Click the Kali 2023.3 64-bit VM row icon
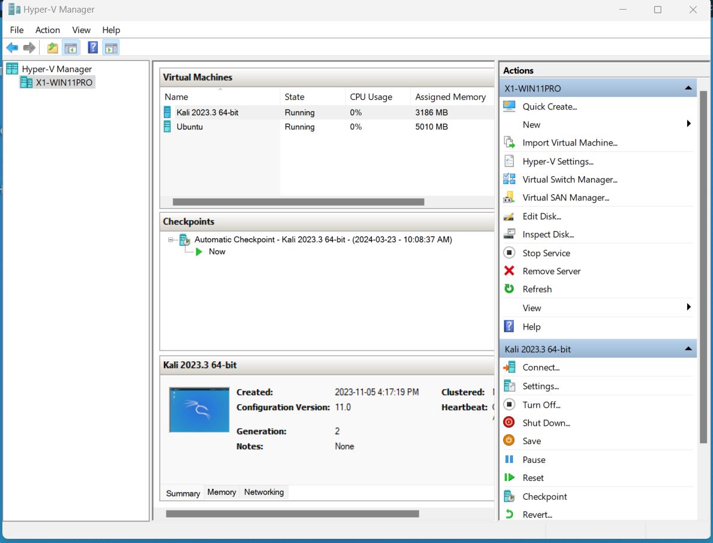713x543 pixels. pos(168,112)
